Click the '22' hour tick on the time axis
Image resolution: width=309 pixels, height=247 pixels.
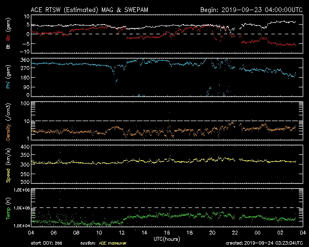click(x=235, y=233)
